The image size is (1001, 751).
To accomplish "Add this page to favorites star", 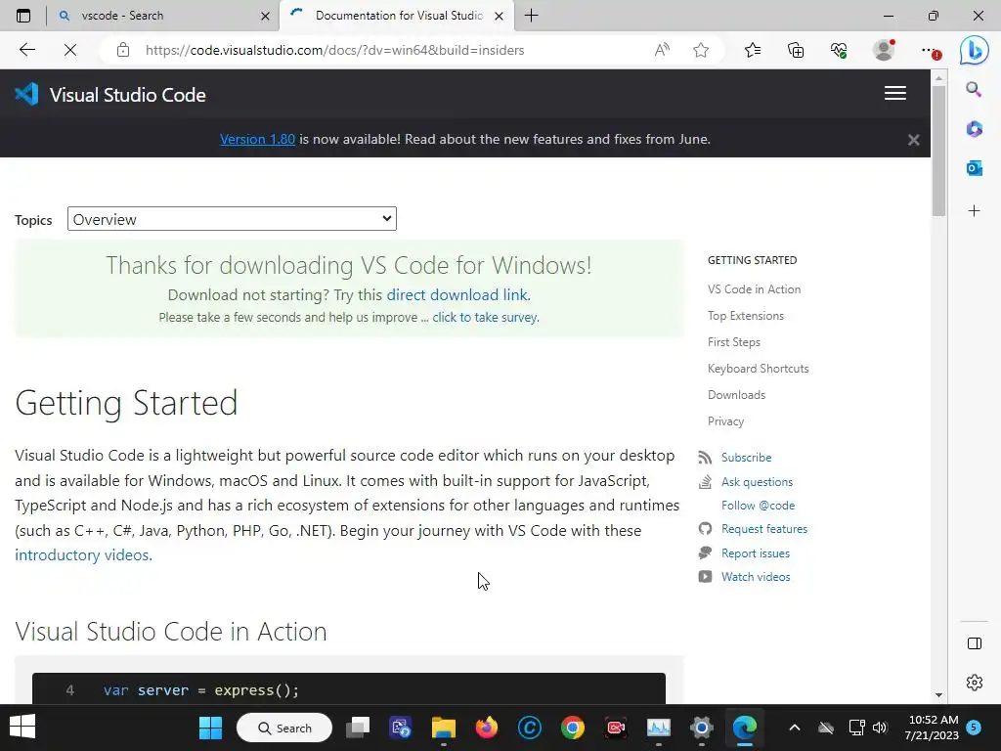I will pos(701,50).
